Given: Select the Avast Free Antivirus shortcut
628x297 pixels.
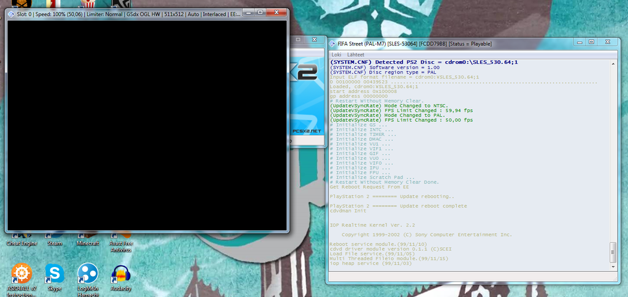Looking at the screenshot, I should (121, 243).
